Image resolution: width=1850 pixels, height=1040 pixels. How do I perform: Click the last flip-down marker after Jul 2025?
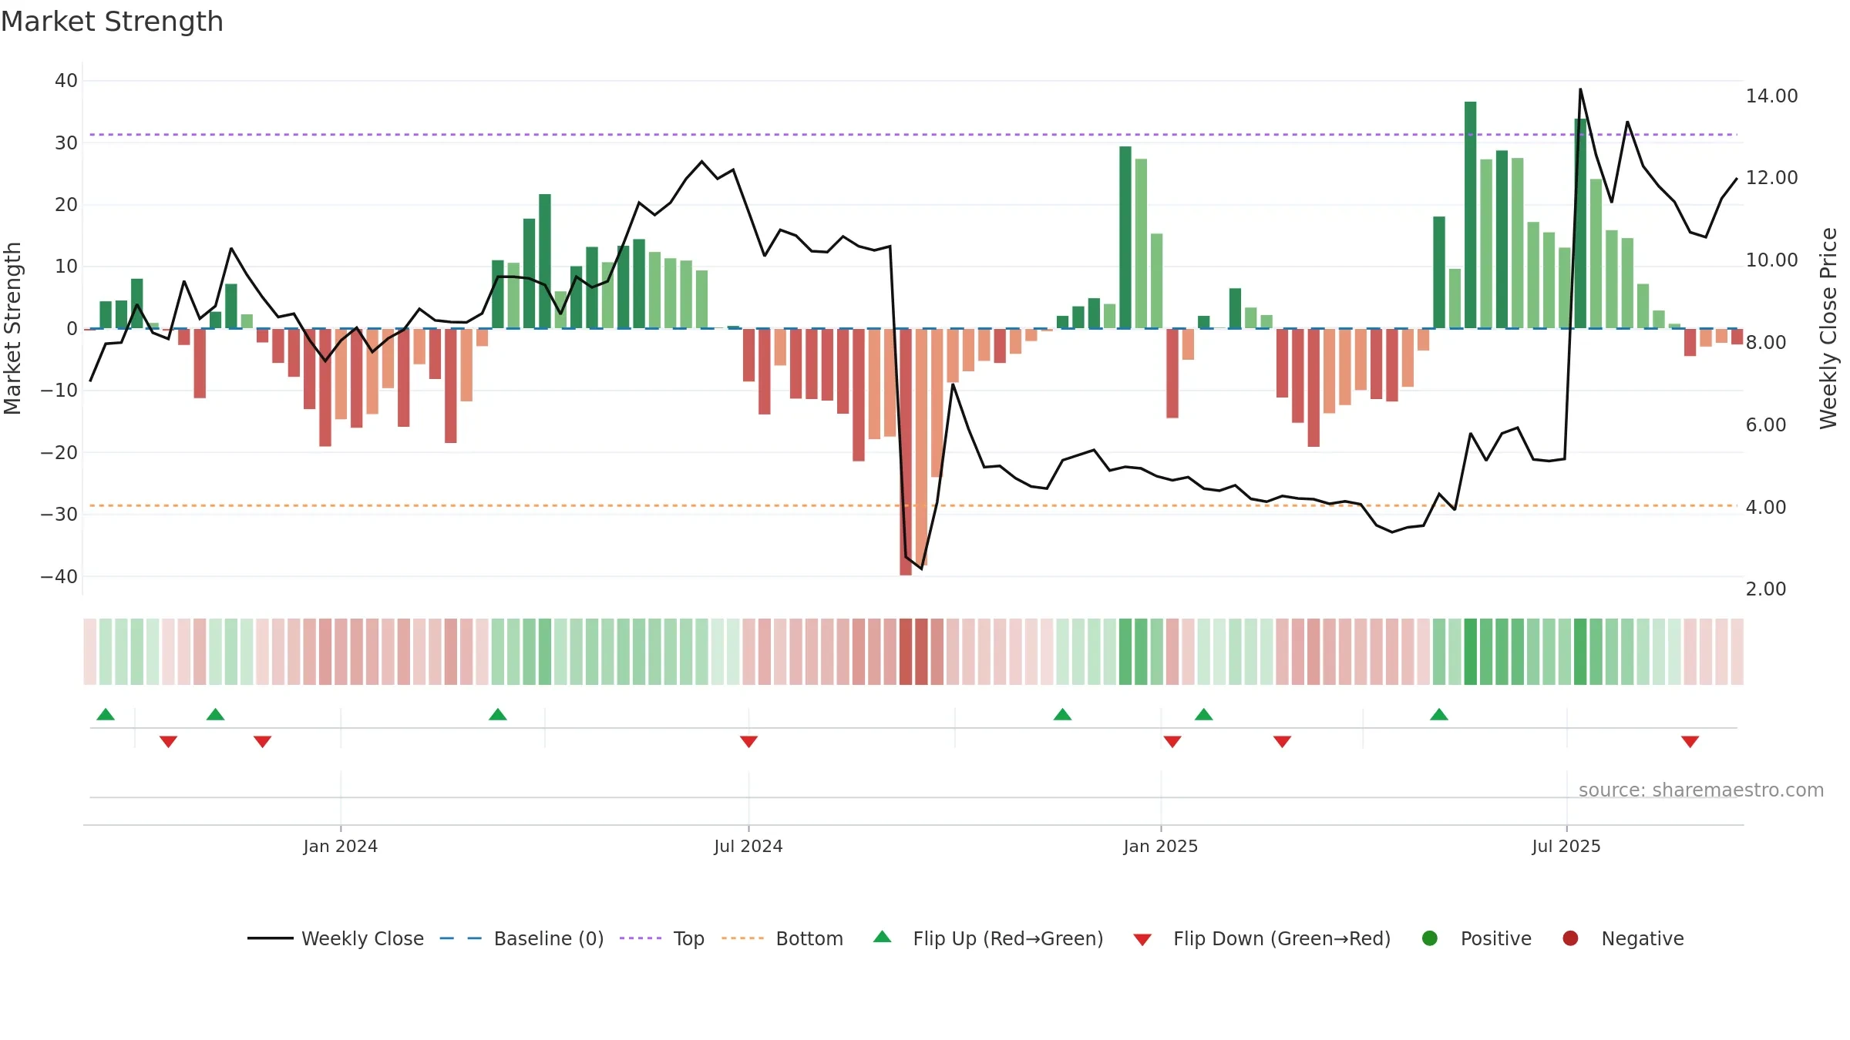1690,741
